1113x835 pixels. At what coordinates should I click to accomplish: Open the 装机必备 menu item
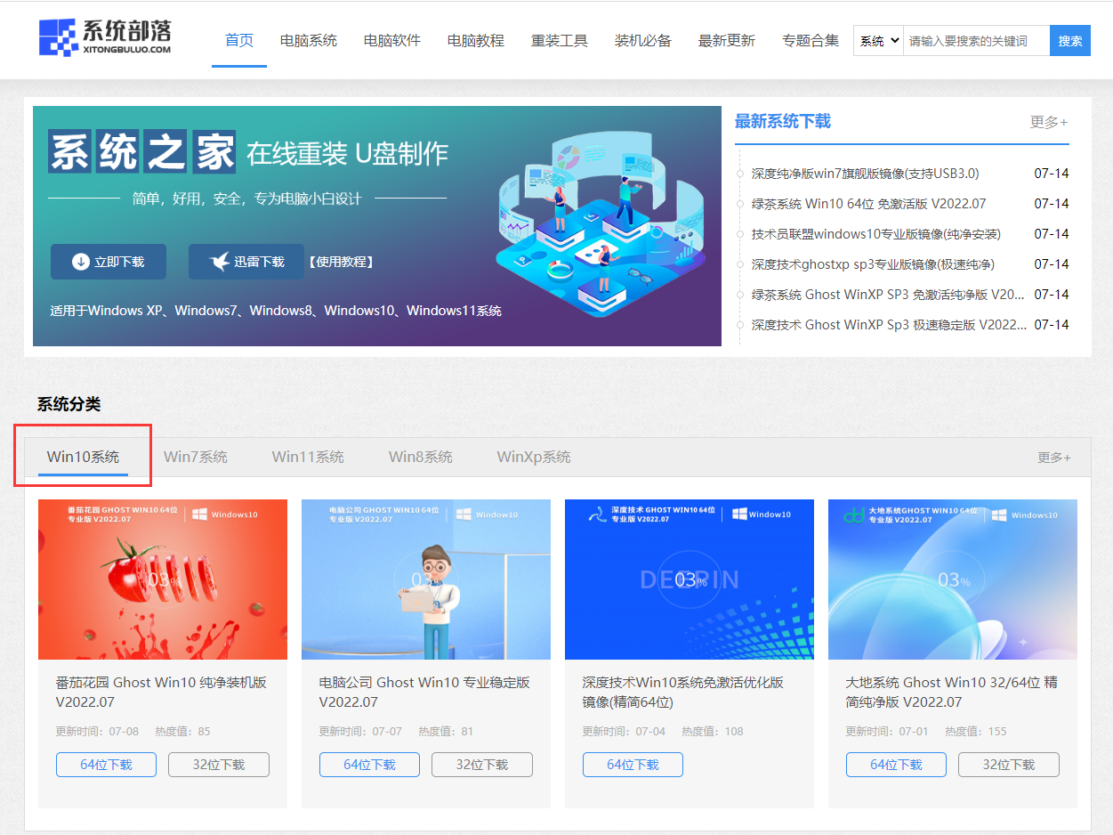[x=643, y=40]
